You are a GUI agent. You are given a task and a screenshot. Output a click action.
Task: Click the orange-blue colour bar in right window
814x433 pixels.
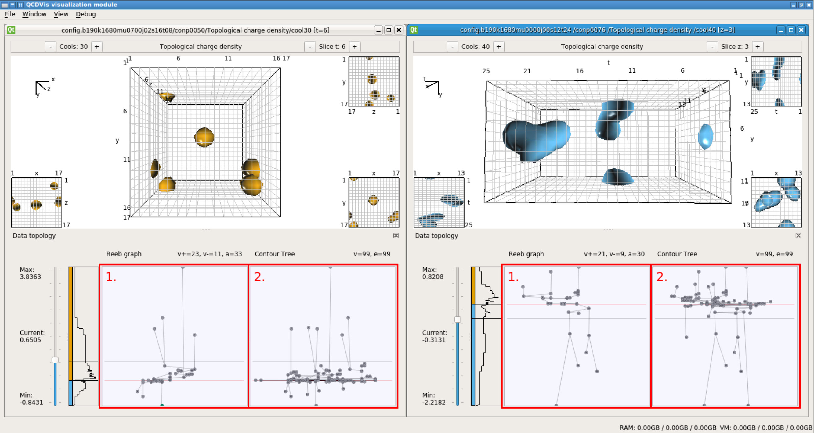coord(473,336)
